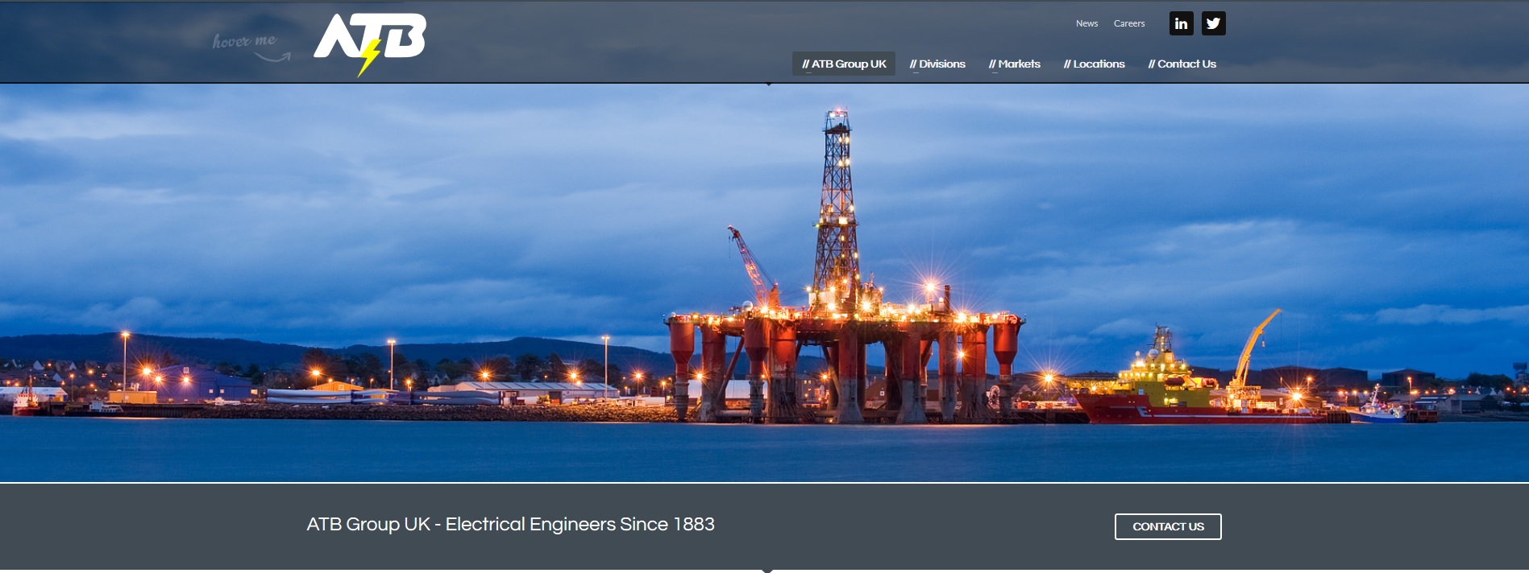Open the ATB Twitter page icon
The height and width of the screenshot is (573, 1529).
[1213, 23]
